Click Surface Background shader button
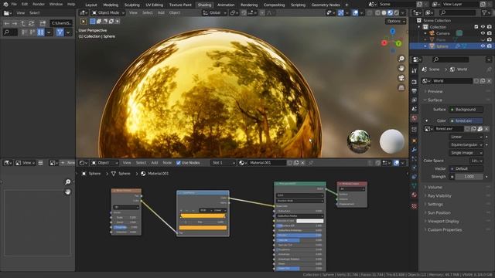Viewport: 495px width, 278px height. [x=466, y=110]
